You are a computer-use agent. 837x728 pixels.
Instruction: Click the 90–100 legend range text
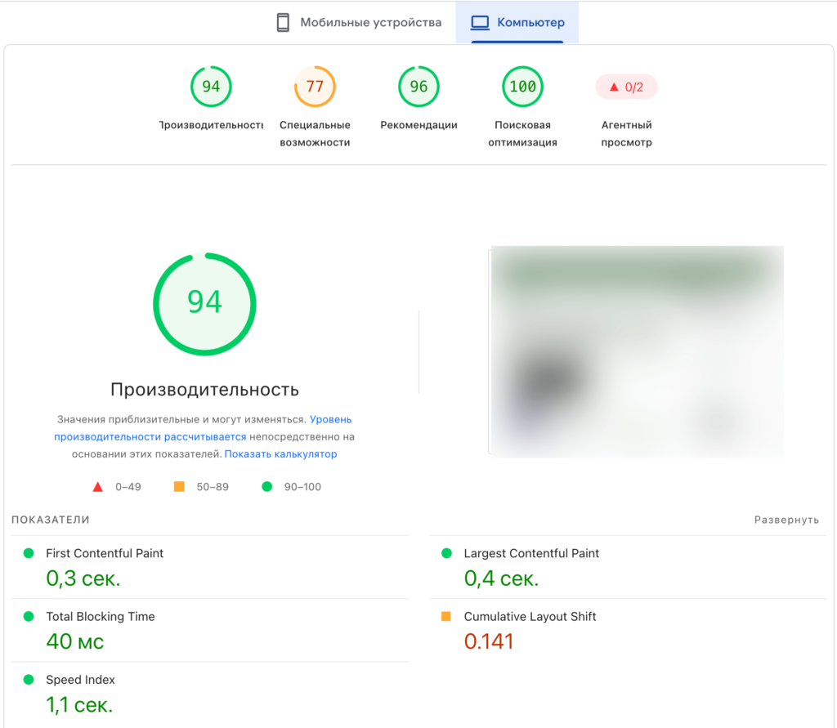(x=302, y=487)
